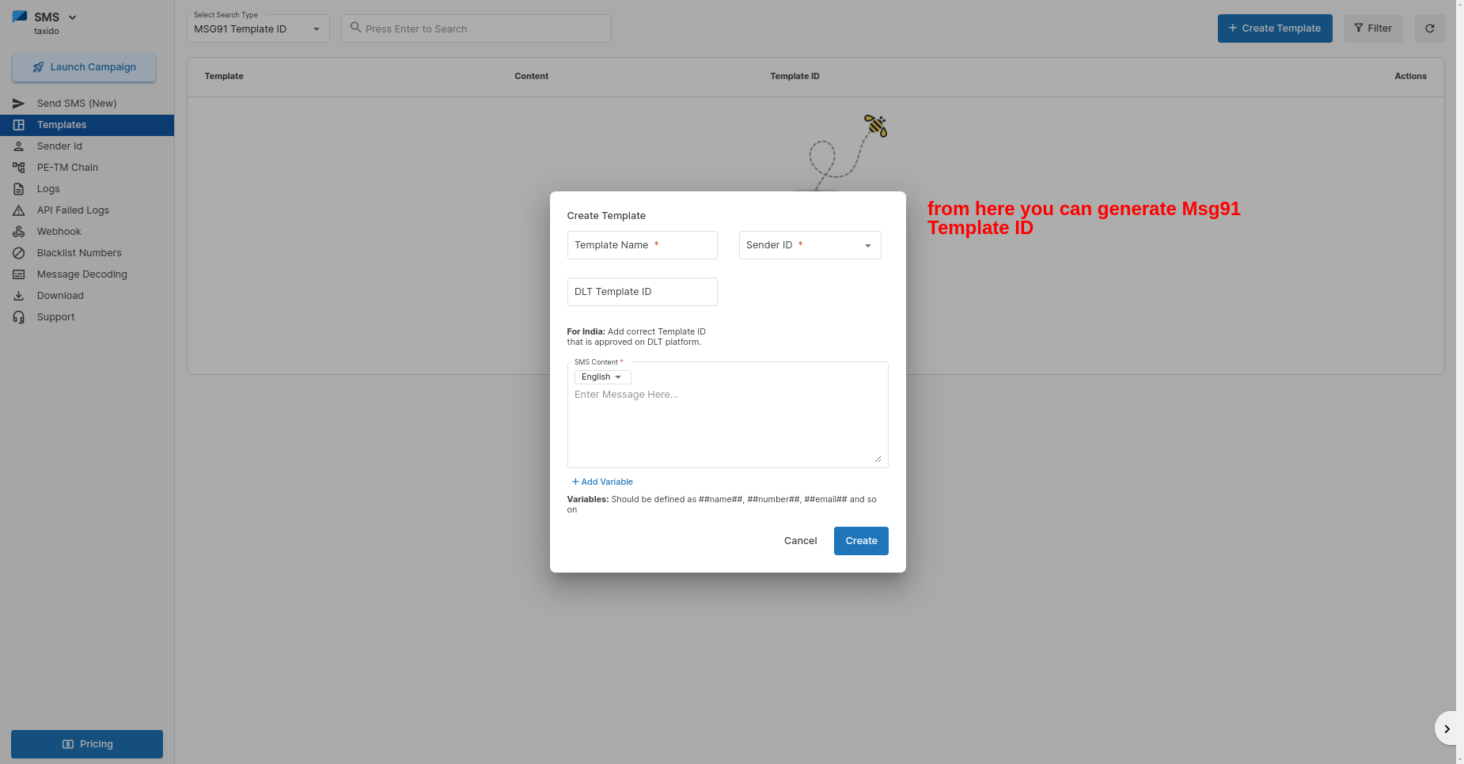The image size is (1464, 764).
Task: Go to Message Decoding page
Action: tap(82, 274)
